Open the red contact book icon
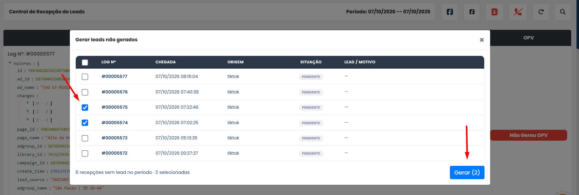 [495, 12]
